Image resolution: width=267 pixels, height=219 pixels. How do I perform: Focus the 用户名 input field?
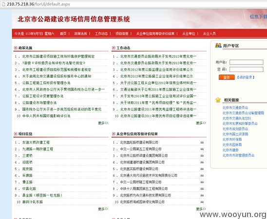click(247, 62)
